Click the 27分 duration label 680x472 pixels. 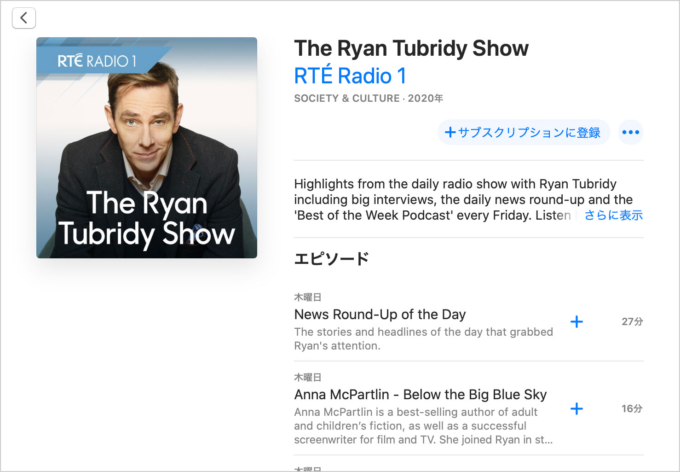[632, 321]
